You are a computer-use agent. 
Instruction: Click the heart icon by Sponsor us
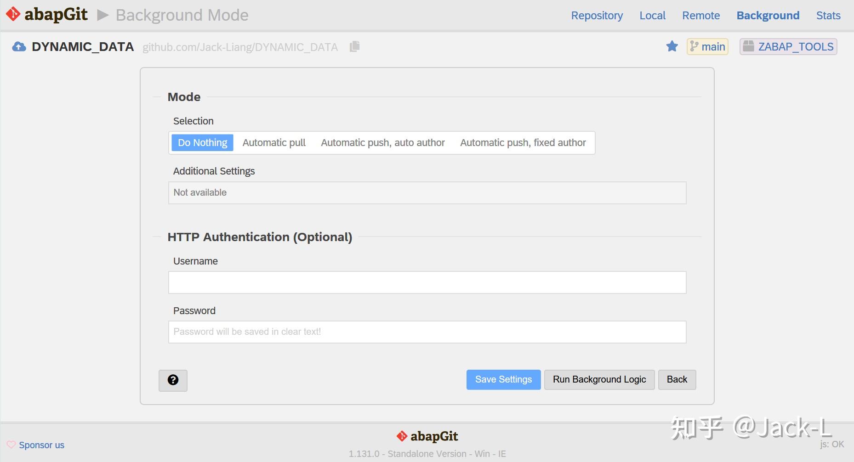click(x=11, y=445)
